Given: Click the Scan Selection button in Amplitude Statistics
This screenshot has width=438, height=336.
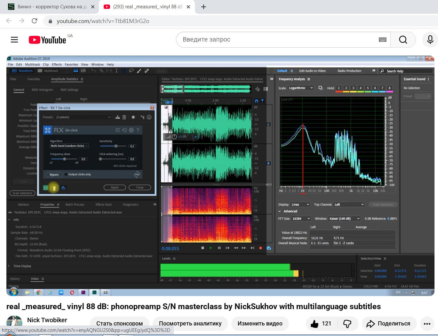Looking at the screenshot, I should [22, 193].
